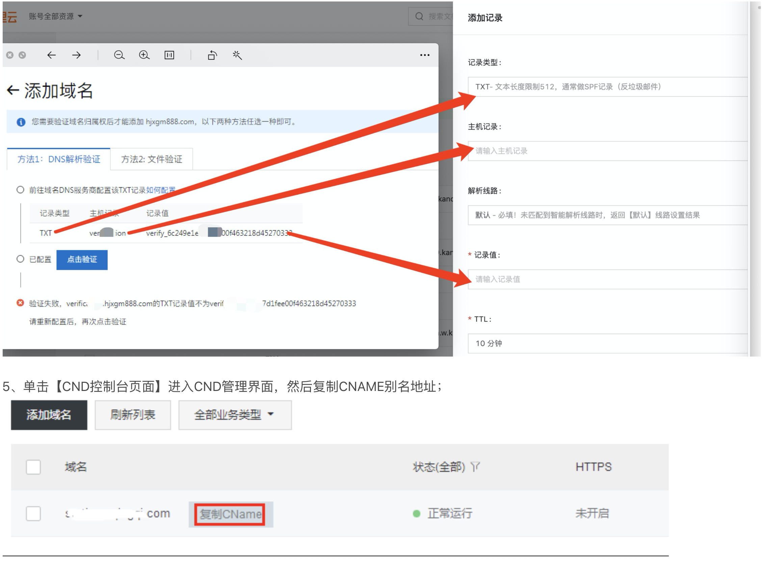Open the 全部业务类型 dropdown

(x=235, y=415)
